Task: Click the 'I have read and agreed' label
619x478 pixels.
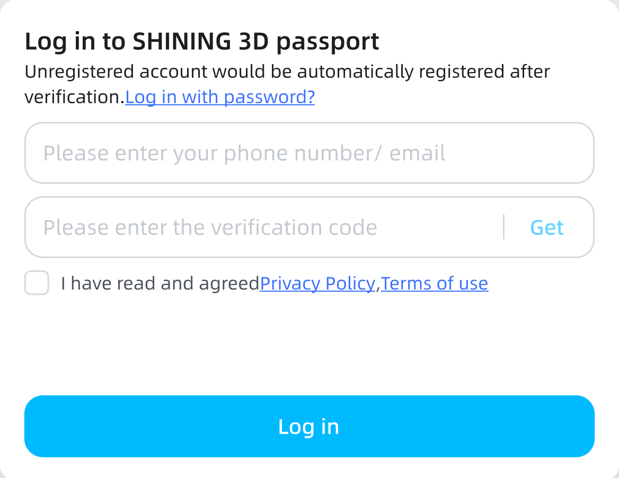Action: pyautogui.click(x=160, y=284)
